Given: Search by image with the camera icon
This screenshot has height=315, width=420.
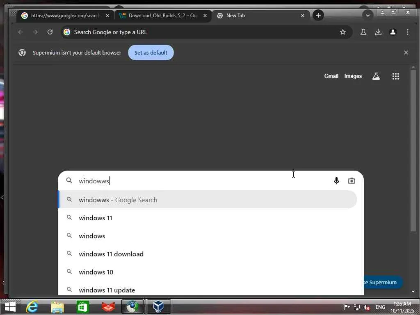Looking at the screenshot, I should 352,181.
